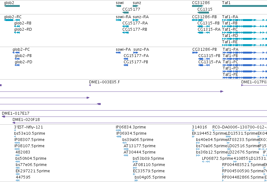Image resolution: width=267 pixels, height=182 pixels.
Task: Click the glob2-RC transcript glyph
Action: (12, 20)
